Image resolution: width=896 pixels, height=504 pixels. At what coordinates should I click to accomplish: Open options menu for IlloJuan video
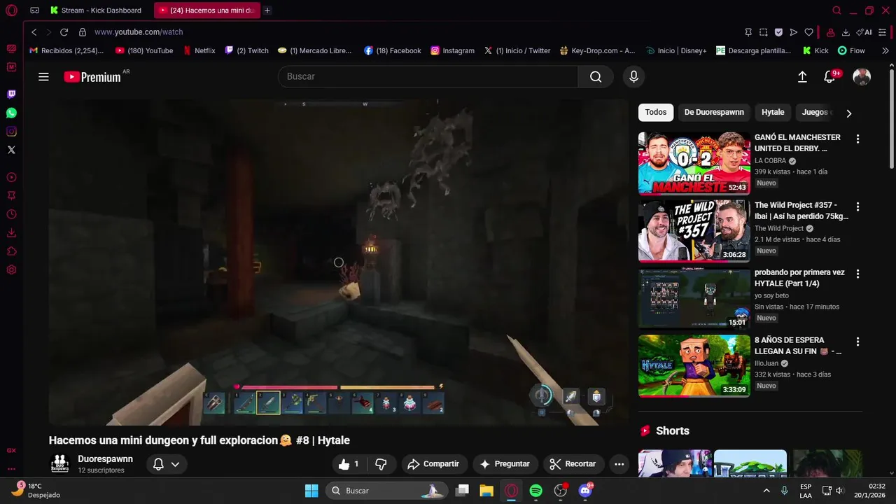coord(857,342)
